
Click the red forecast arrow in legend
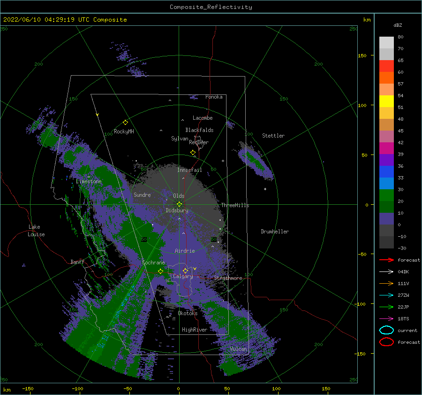pos(386,260)
